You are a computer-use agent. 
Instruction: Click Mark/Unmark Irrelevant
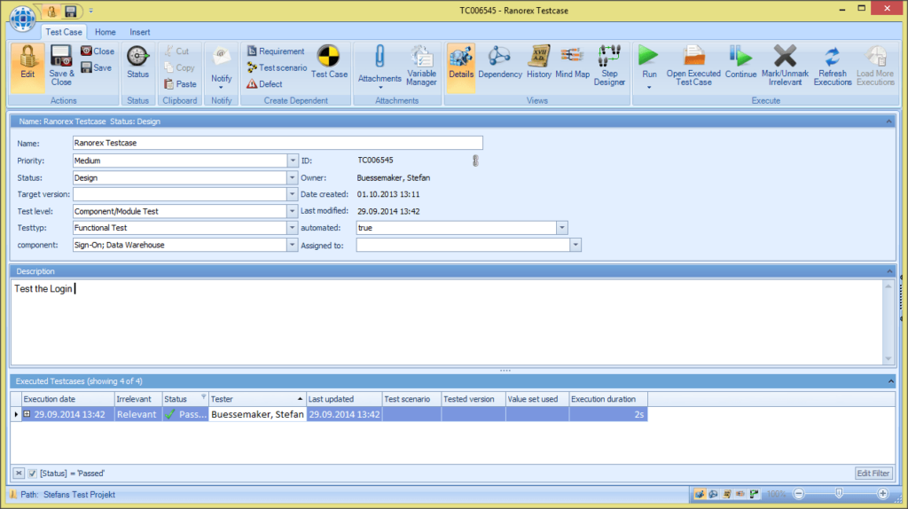785,66
